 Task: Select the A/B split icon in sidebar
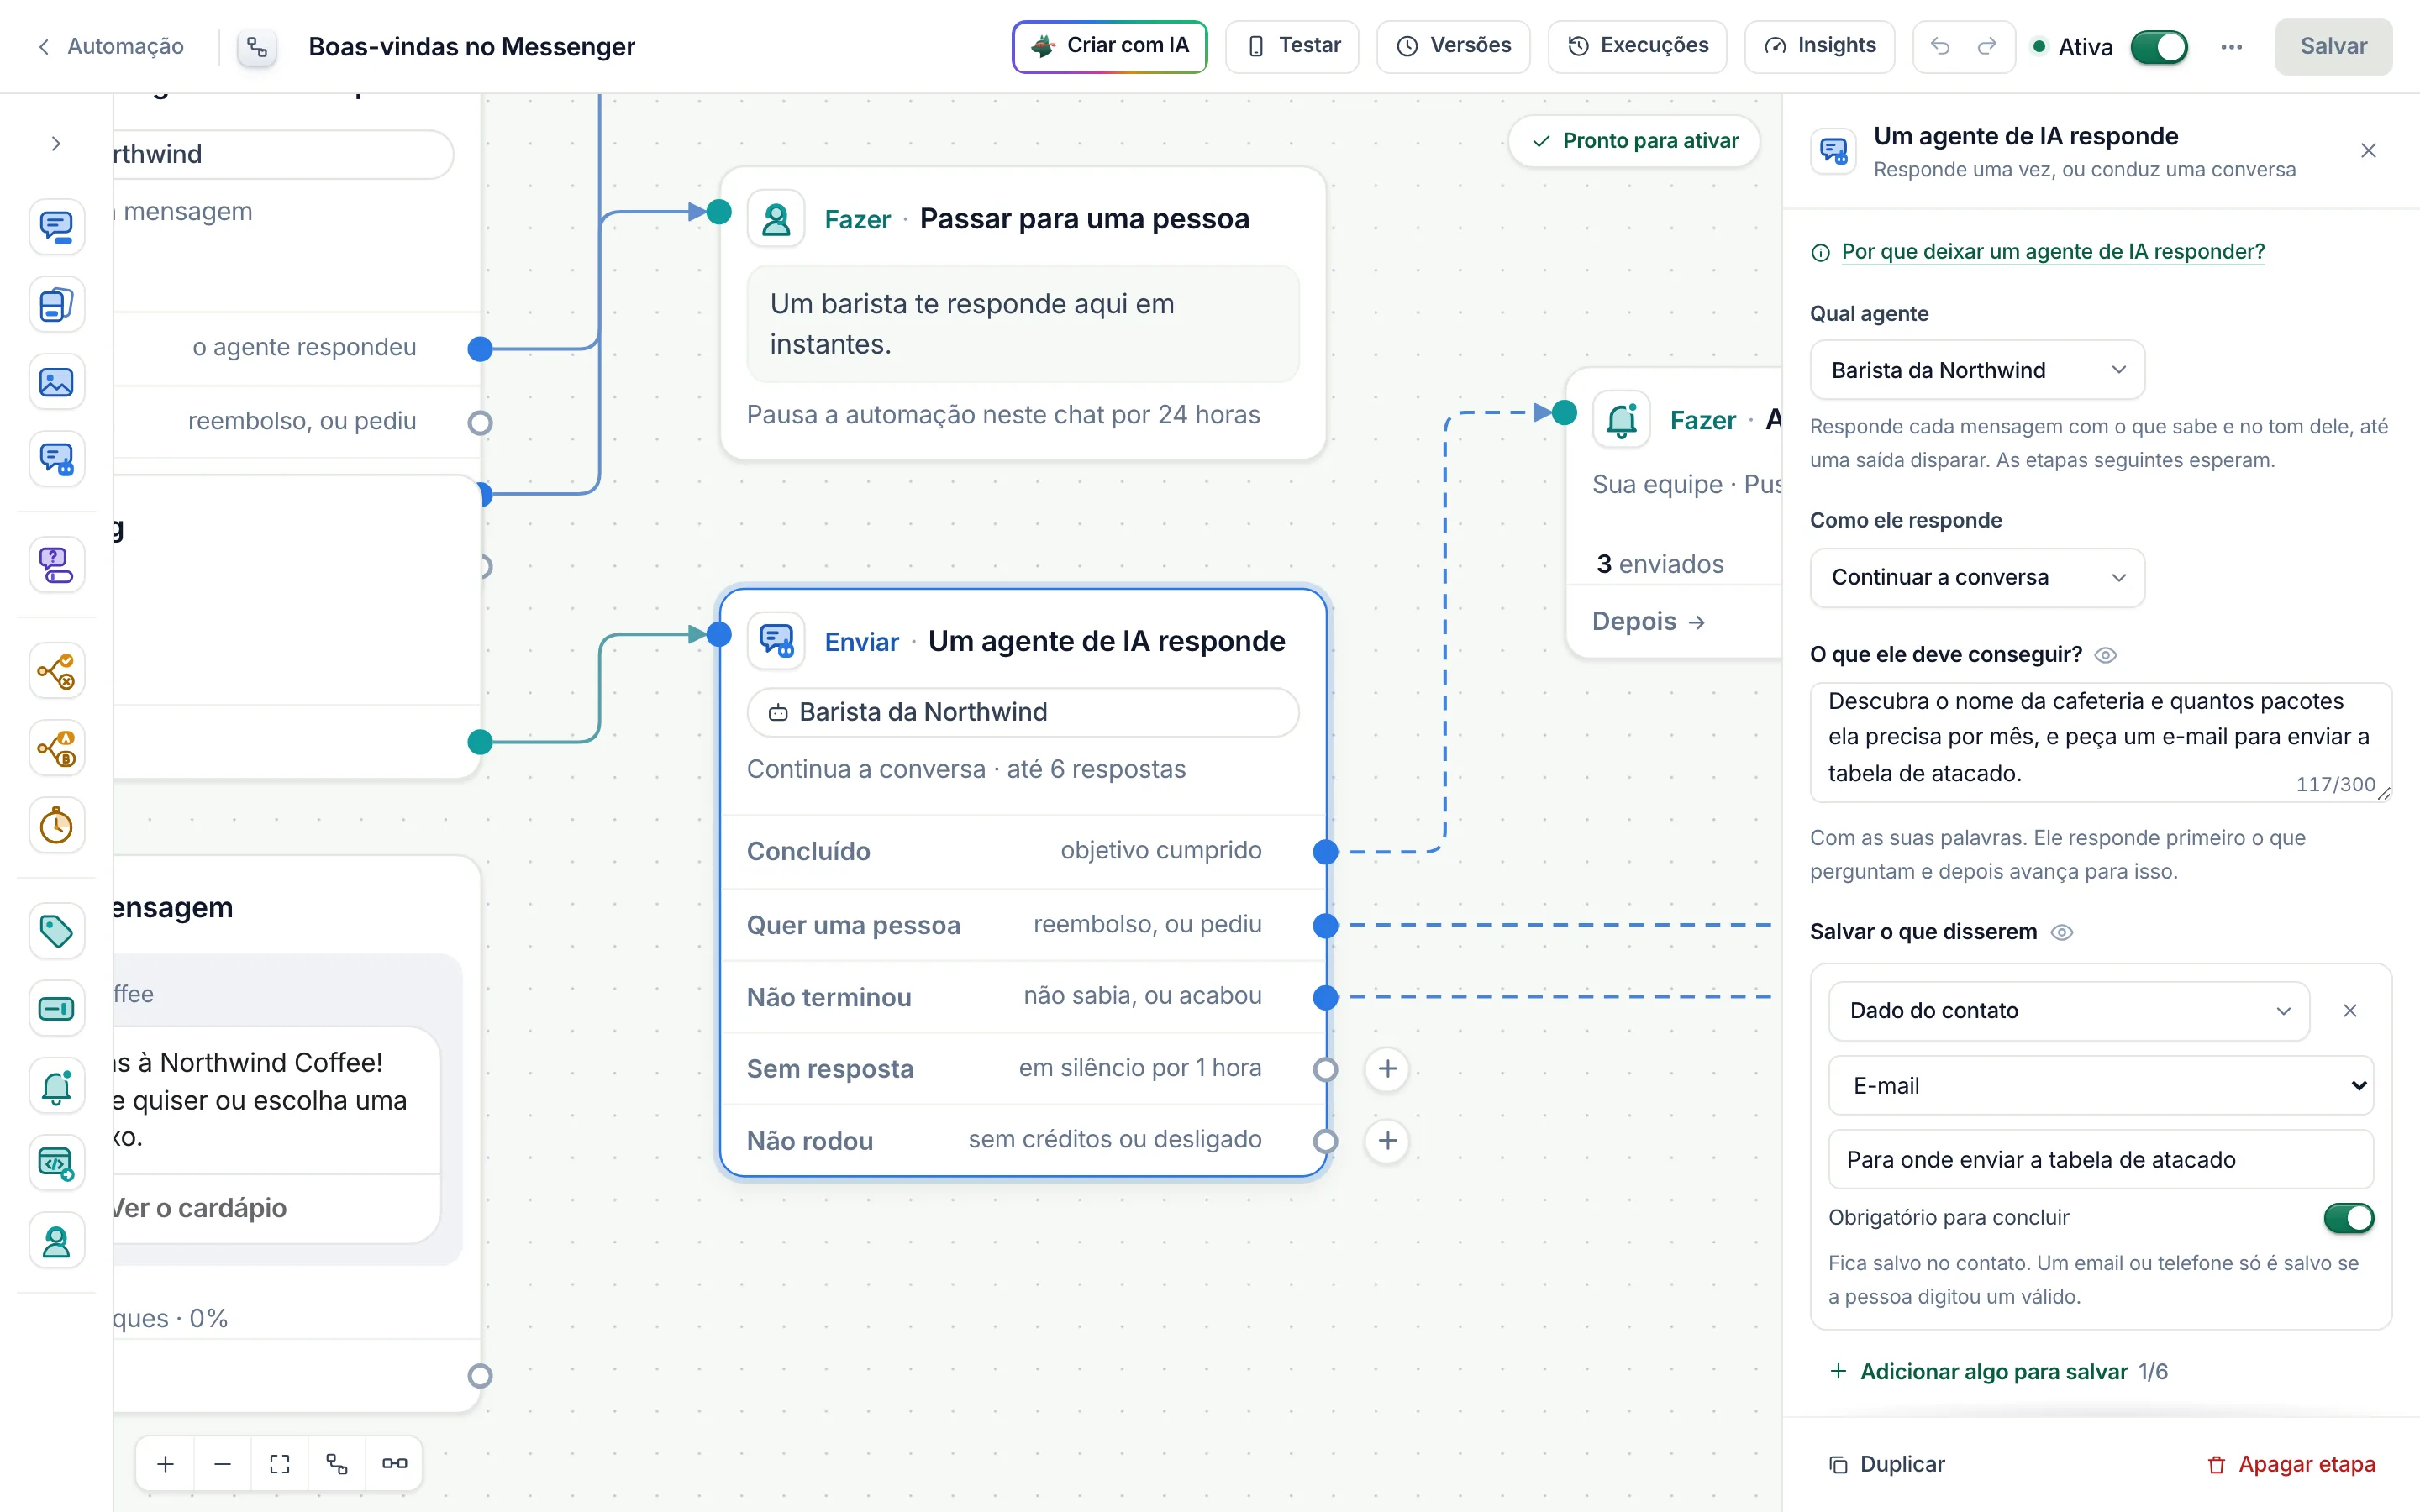pyautogui.click(x=56, y=748)
